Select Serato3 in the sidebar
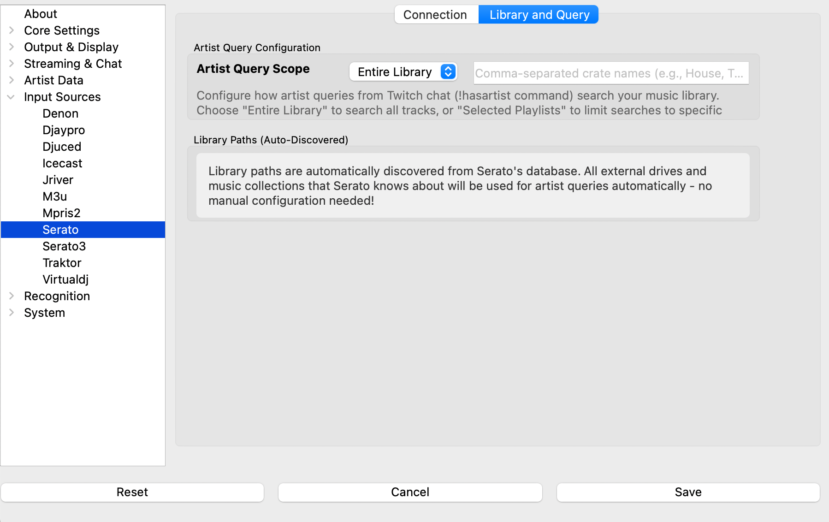The image size is (829, 522). [64, 246]
